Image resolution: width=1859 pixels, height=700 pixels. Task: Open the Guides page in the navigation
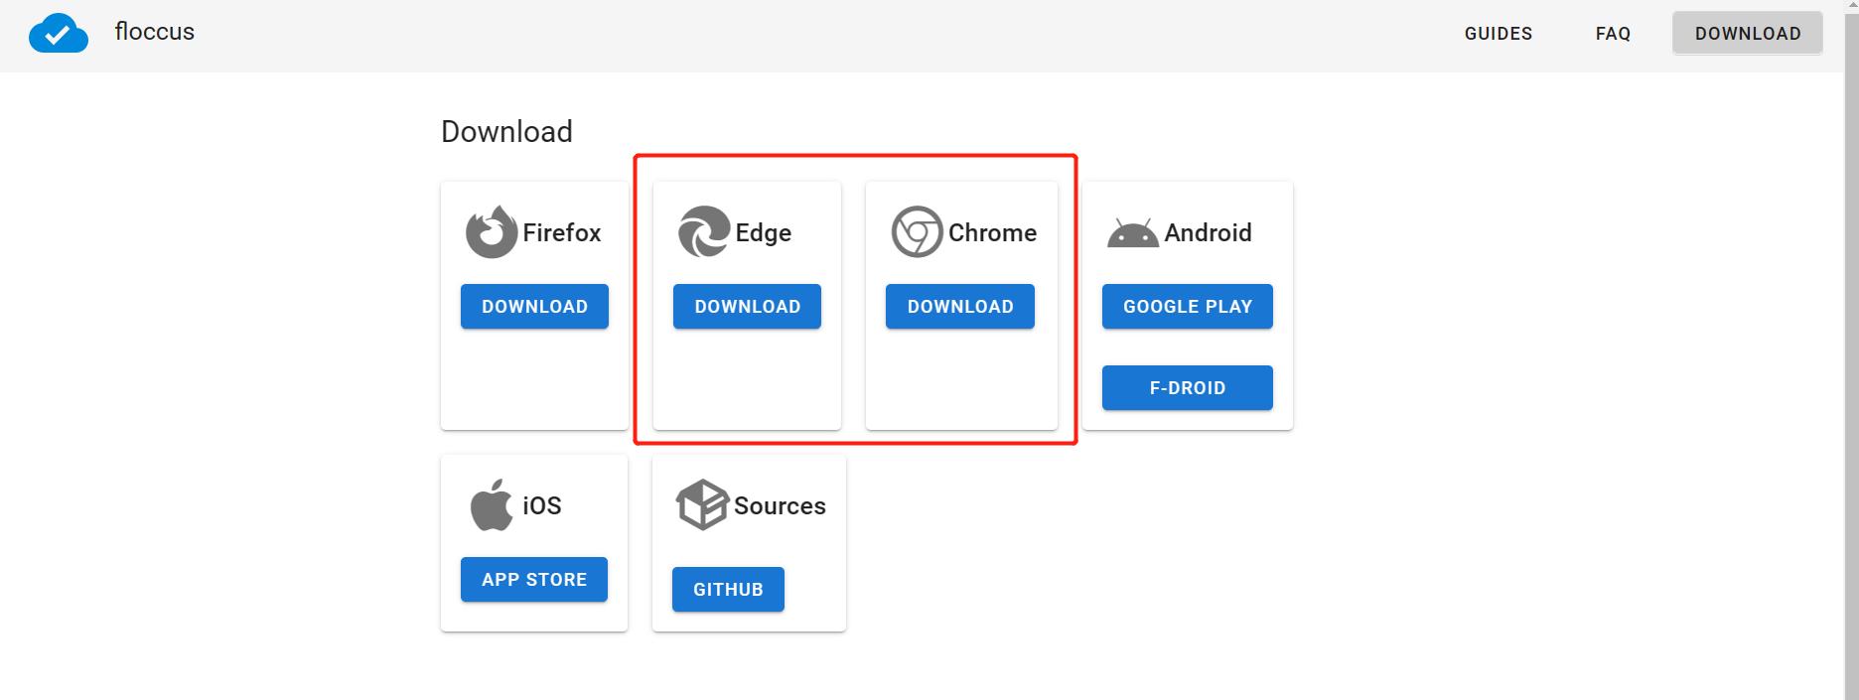(1499, 34)
